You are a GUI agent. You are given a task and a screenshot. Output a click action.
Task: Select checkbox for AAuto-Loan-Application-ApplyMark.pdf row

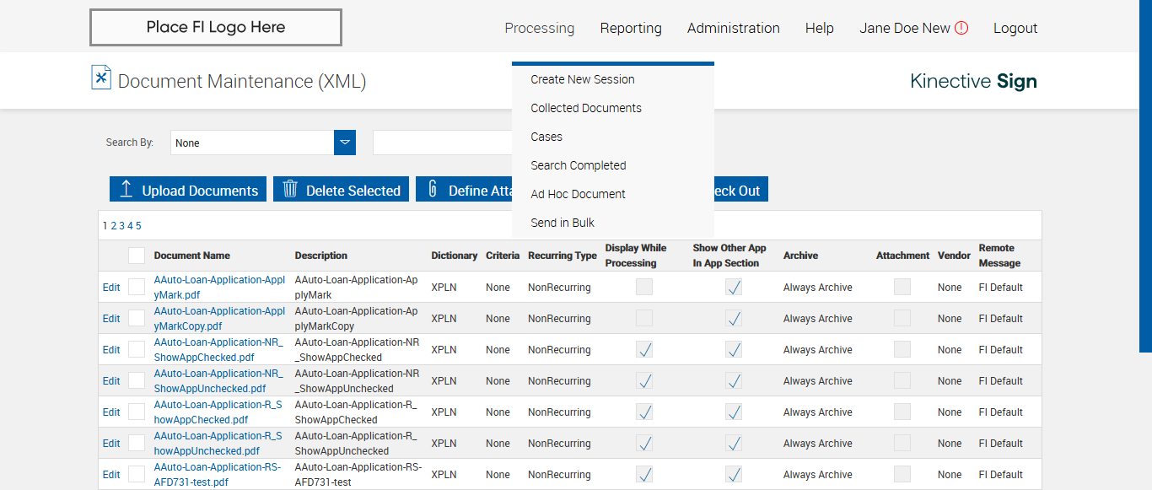137,288
